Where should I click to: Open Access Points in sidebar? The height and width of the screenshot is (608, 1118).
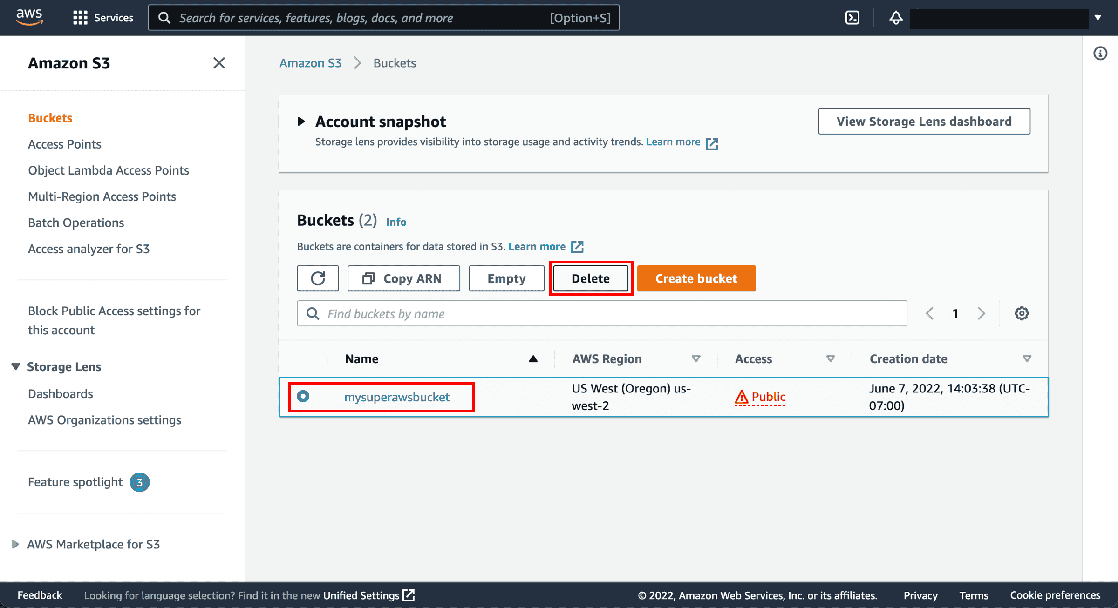point(65,144)
